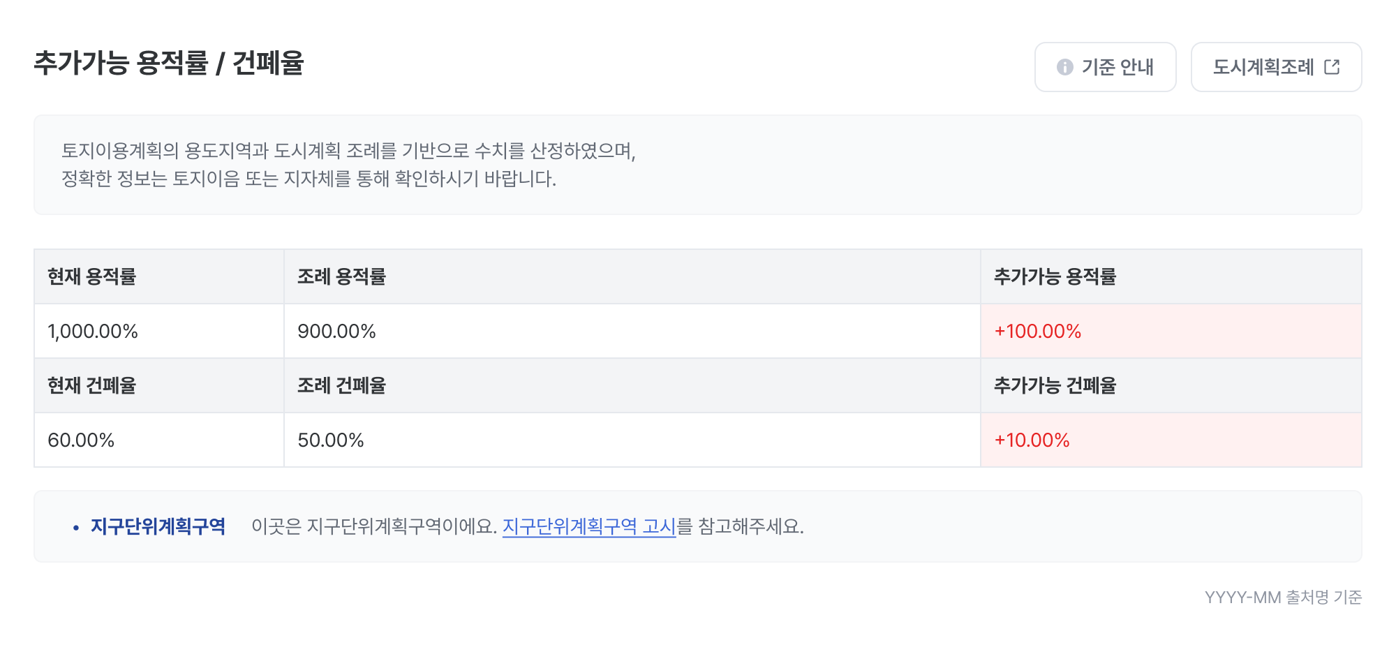1396x652 pixels.
Task: Click the 60.00% current coverage value
Action: (81, 440)
